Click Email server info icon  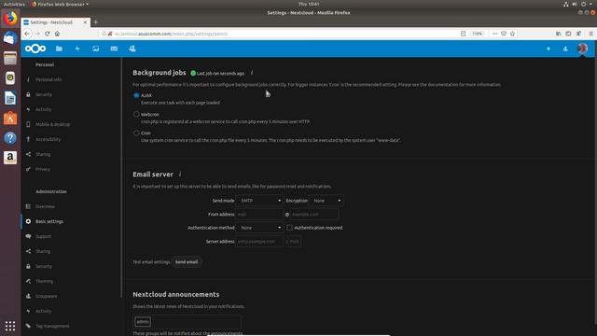coord(180,175)
